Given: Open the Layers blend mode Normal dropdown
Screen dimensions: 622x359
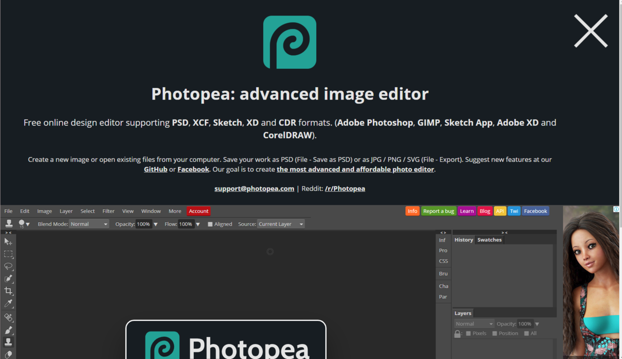Looking at the screenshot, I should tap(474, 324).
